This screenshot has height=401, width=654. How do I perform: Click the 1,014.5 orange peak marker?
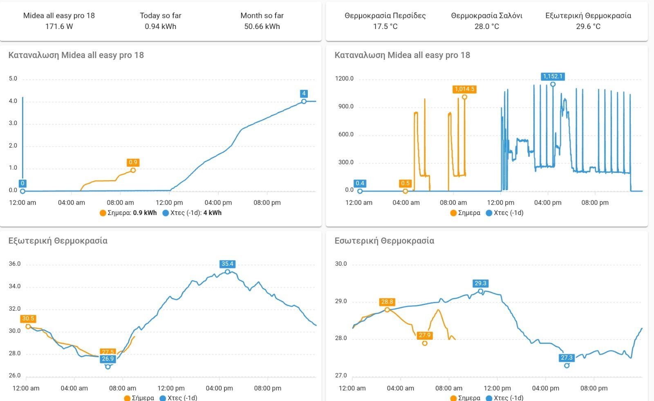464,97
